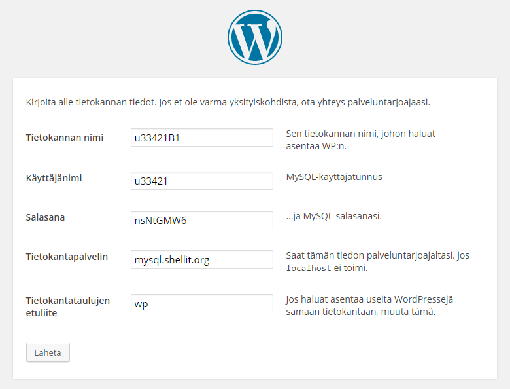Click the Tietokannan nimi label
Screen dimensions: 510x389
click(x=64, y=138)
